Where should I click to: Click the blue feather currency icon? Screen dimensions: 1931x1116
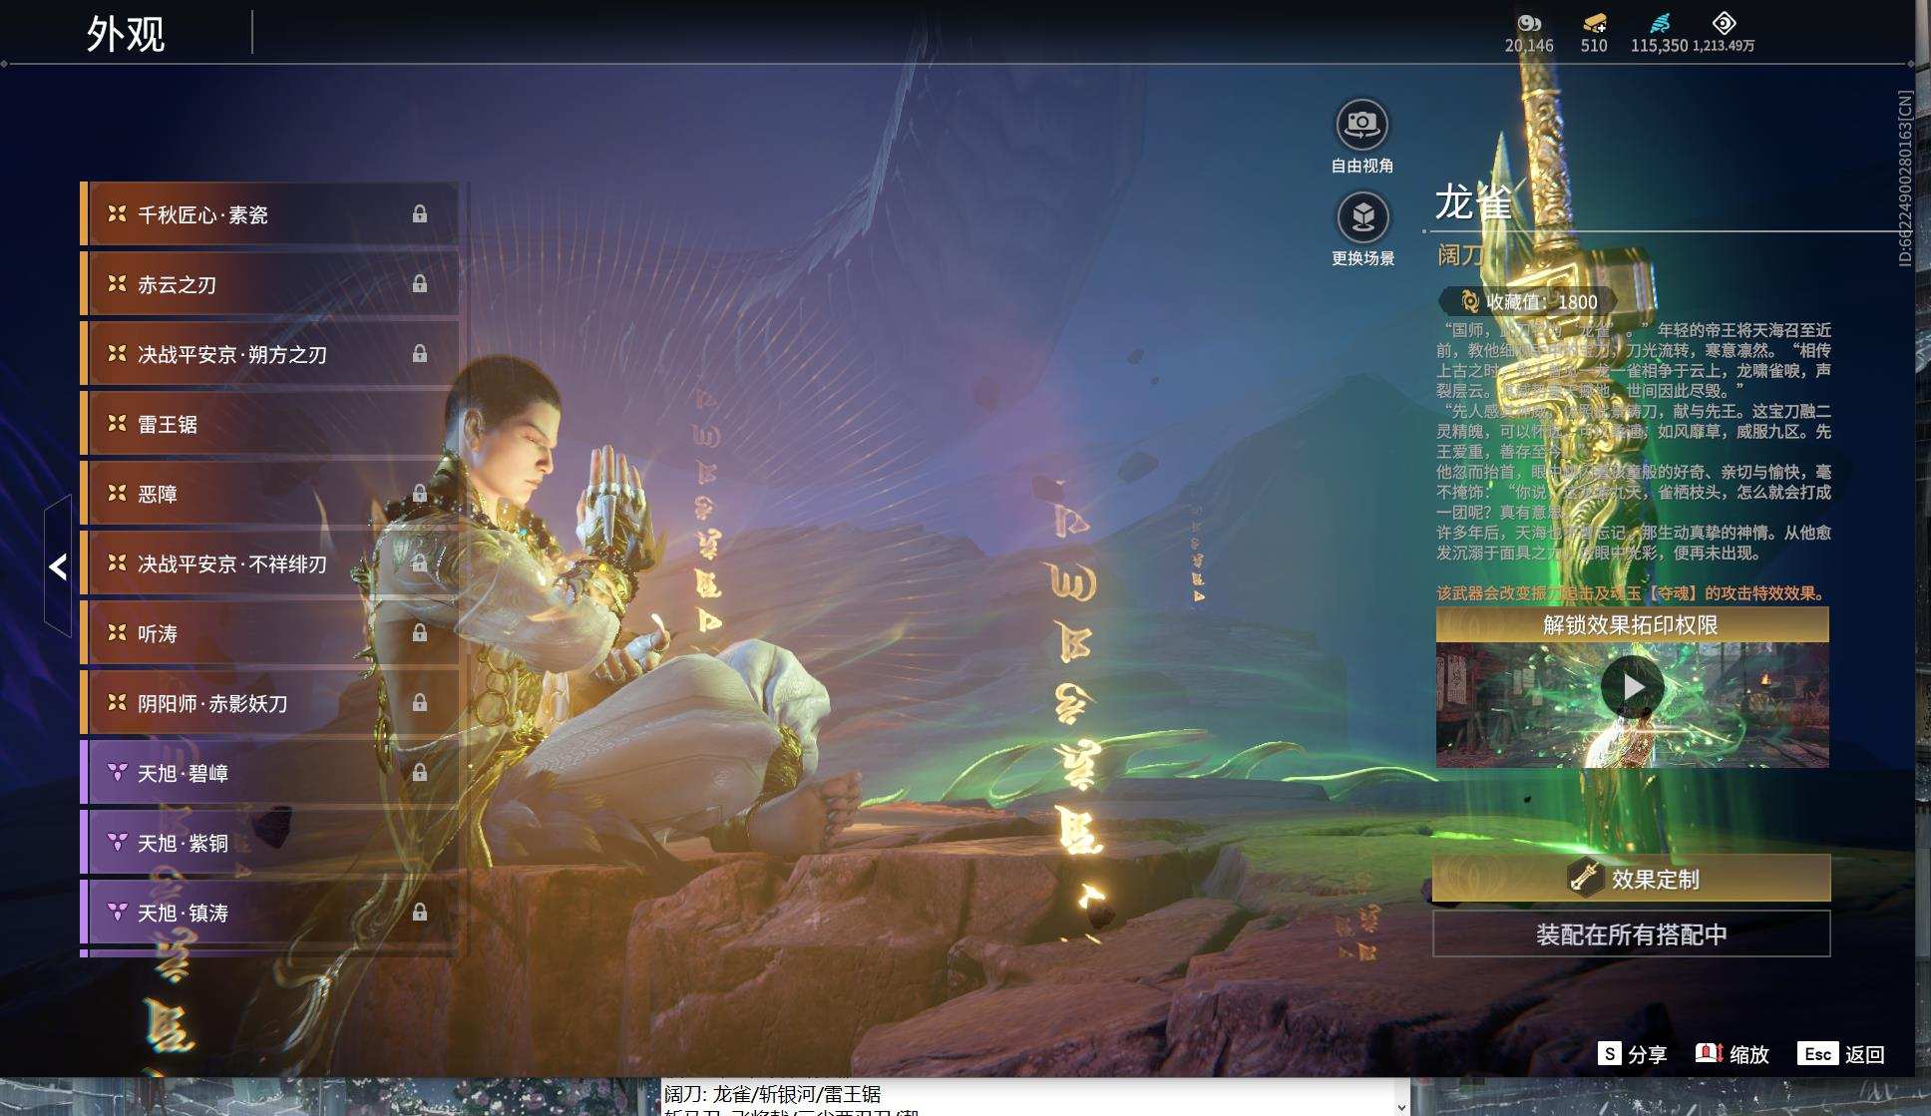tap(1660, 23)
